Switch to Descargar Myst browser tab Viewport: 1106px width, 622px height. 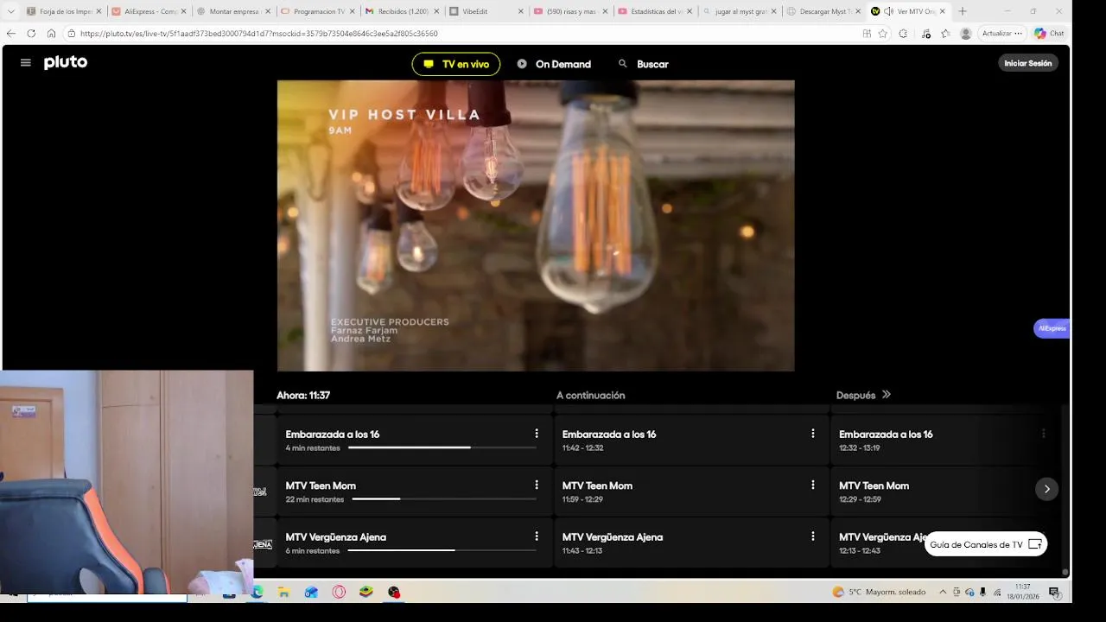(x=825, y=11)
